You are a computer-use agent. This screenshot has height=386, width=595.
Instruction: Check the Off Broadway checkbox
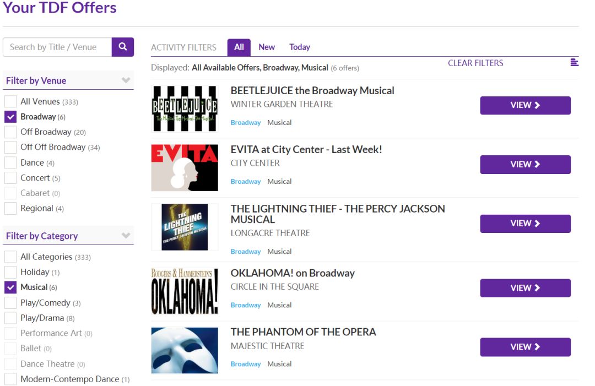[x=10, y=132]
